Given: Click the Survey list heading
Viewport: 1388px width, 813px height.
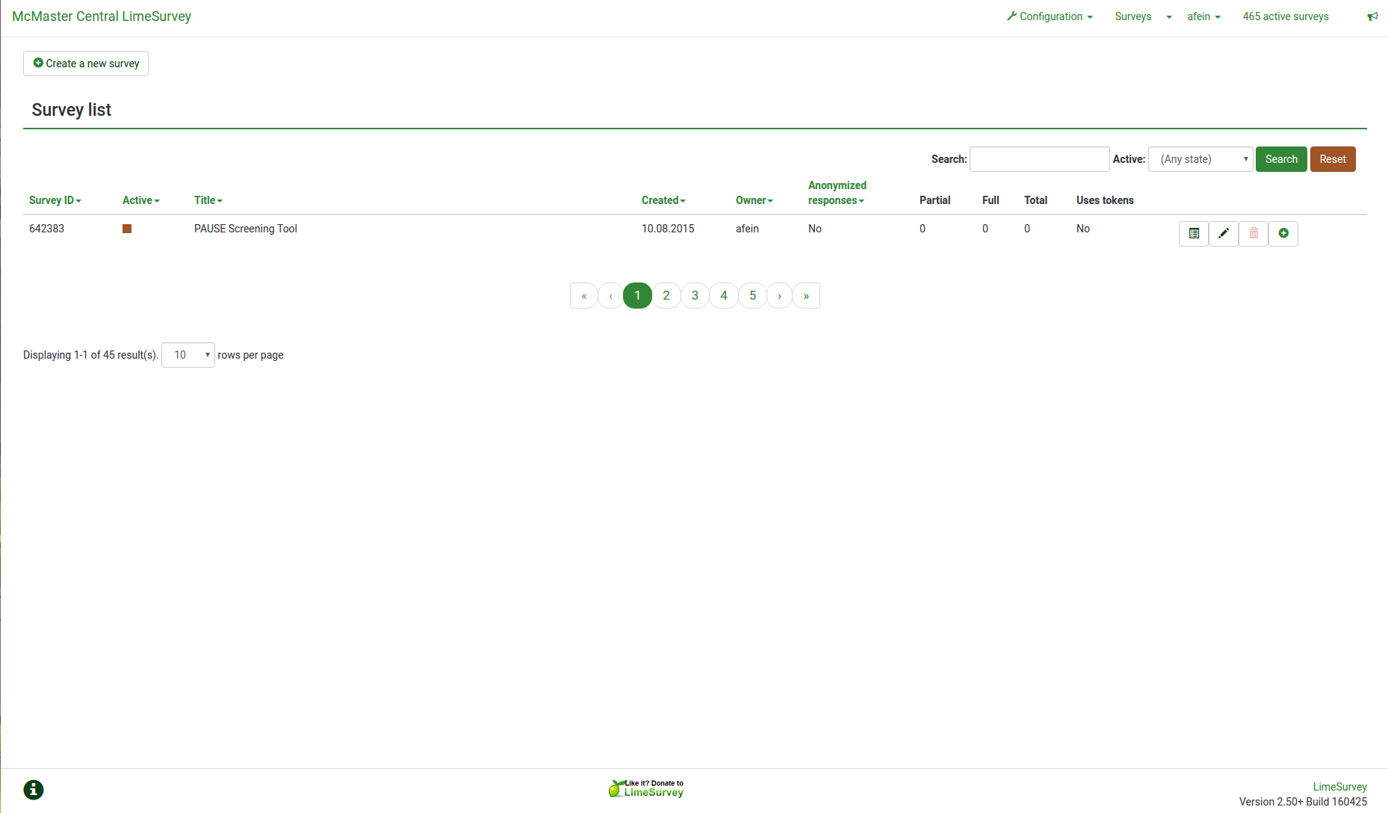Looking at the screenshot, I should point(72,110).
